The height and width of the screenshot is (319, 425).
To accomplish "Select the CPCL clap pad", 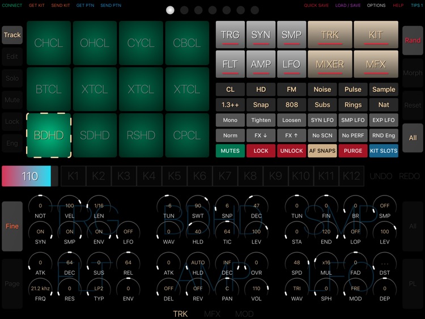I will (x=187, y=135).
